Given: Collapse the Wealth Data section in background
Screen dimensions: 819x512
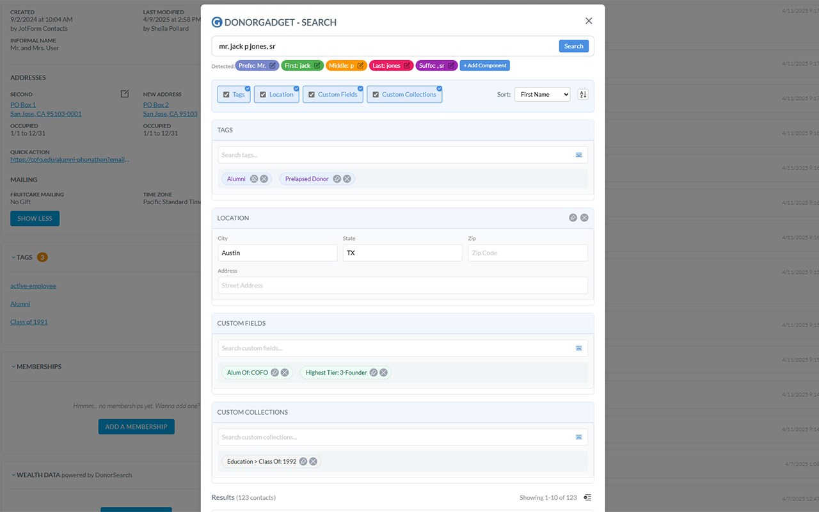Looking at the screenshot, I should [14, 475].
